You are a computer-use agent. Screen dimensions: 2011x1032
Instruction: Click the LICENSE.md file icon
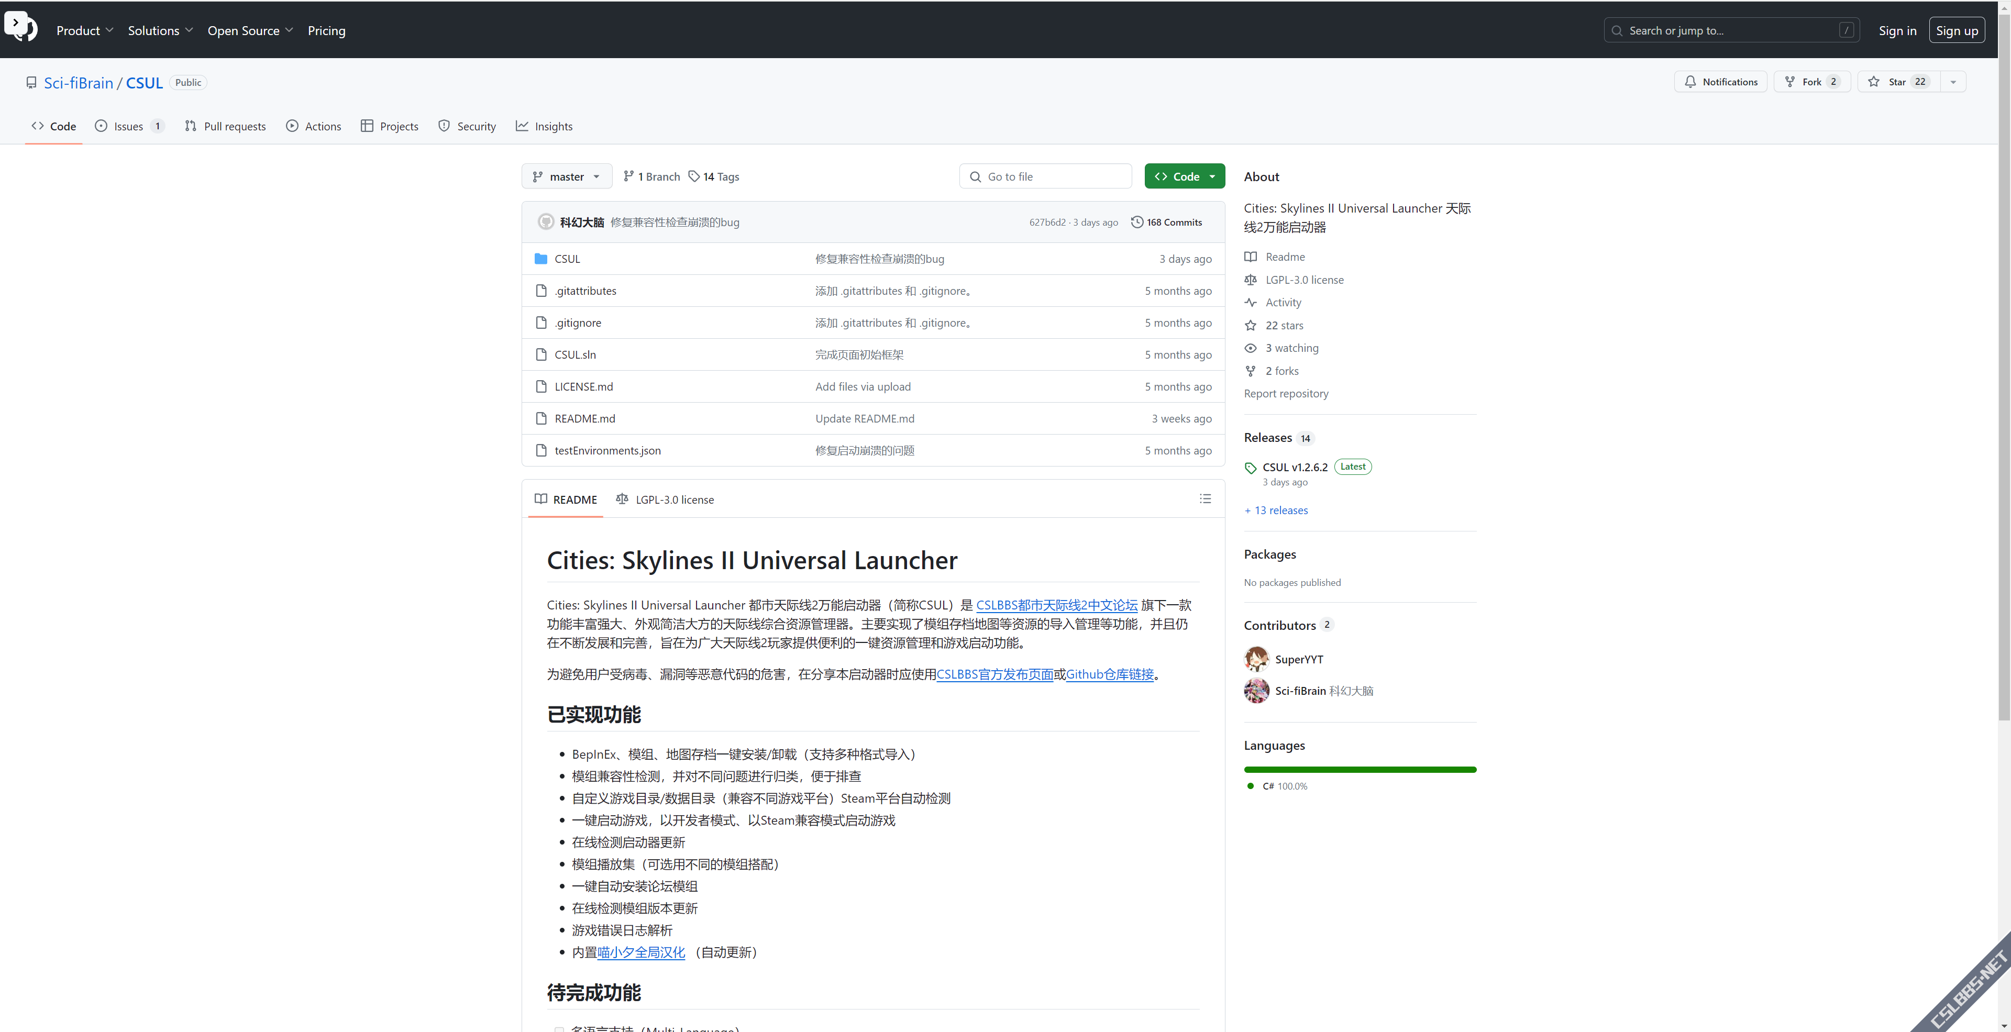tap(541, 386)
